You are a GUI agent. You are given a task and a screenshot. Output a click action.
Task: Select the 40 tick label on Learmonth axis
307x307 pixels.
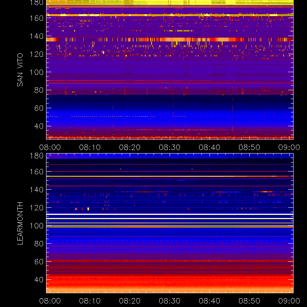(x=39, y=280)
